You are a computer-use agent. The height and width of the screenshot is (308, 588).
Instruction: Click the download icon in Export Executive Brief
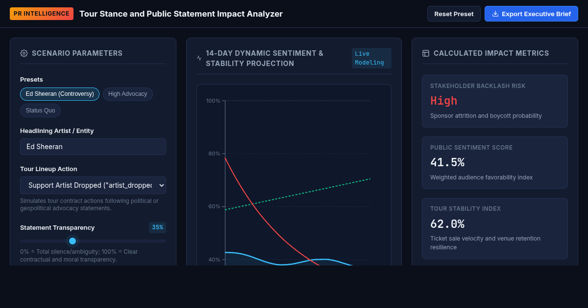(x=495, y=14)
